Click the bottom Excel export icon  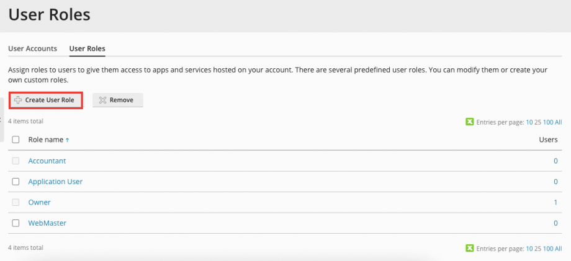pos(470,248)
